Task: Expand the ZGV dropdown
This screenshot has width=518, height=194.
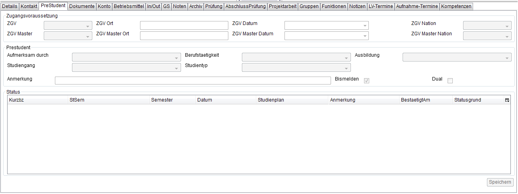Action: point(68,26)
